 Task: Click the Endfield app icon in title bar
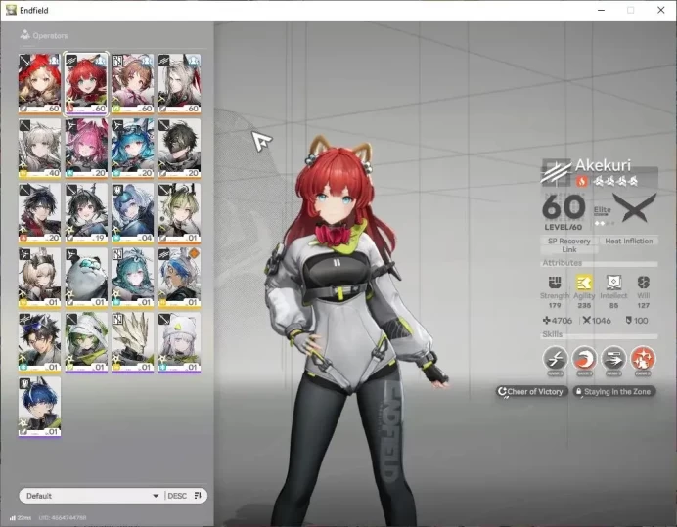[11, 10]
